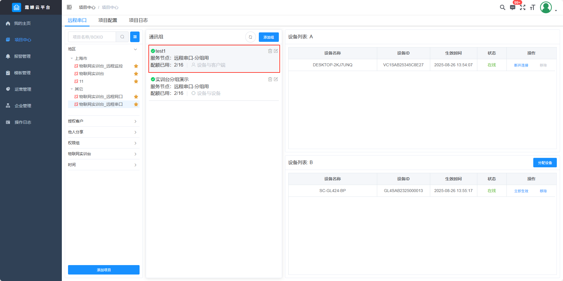Unfavorite 物联网实训台_远程监控 via star

136,66
